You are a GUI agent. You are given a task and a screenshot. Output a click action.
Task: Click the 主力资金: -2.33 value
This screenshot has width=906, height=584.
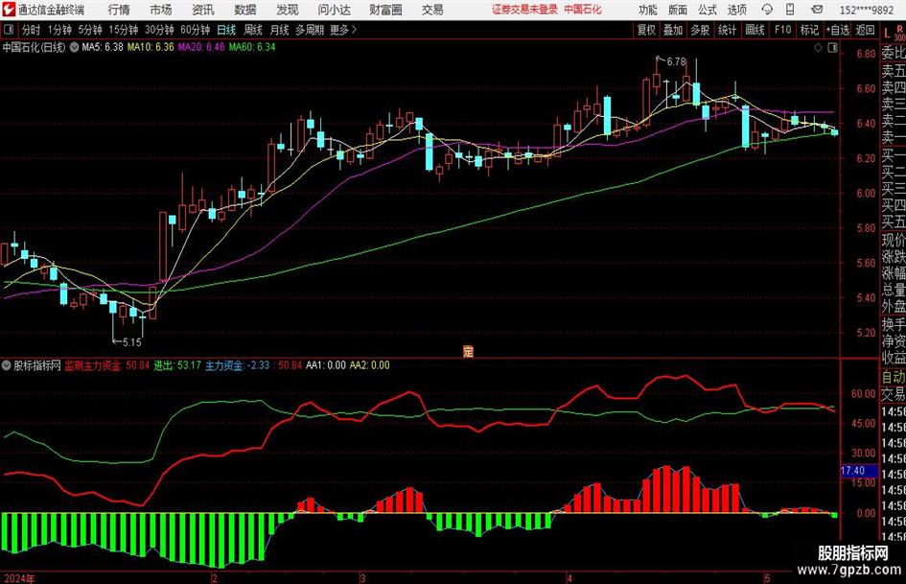(x=237, y=365)
